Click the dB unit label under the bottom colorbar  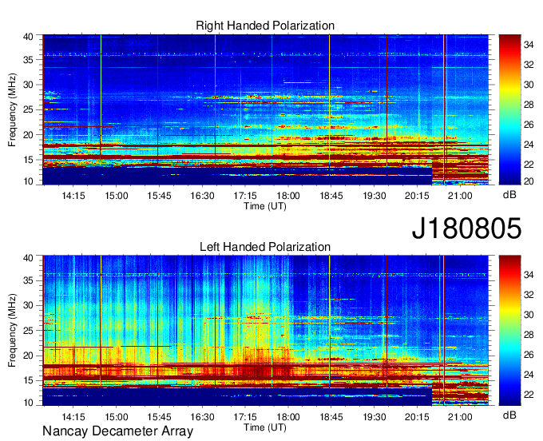click(x=509, y=415)
